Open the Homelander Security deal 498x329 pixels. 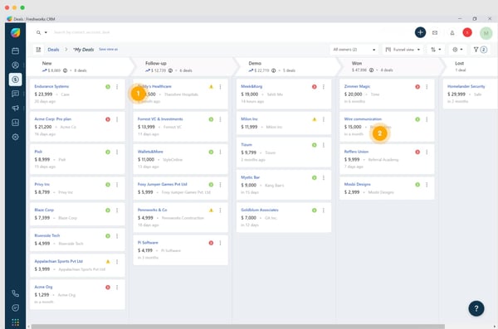tap(466, 86)
